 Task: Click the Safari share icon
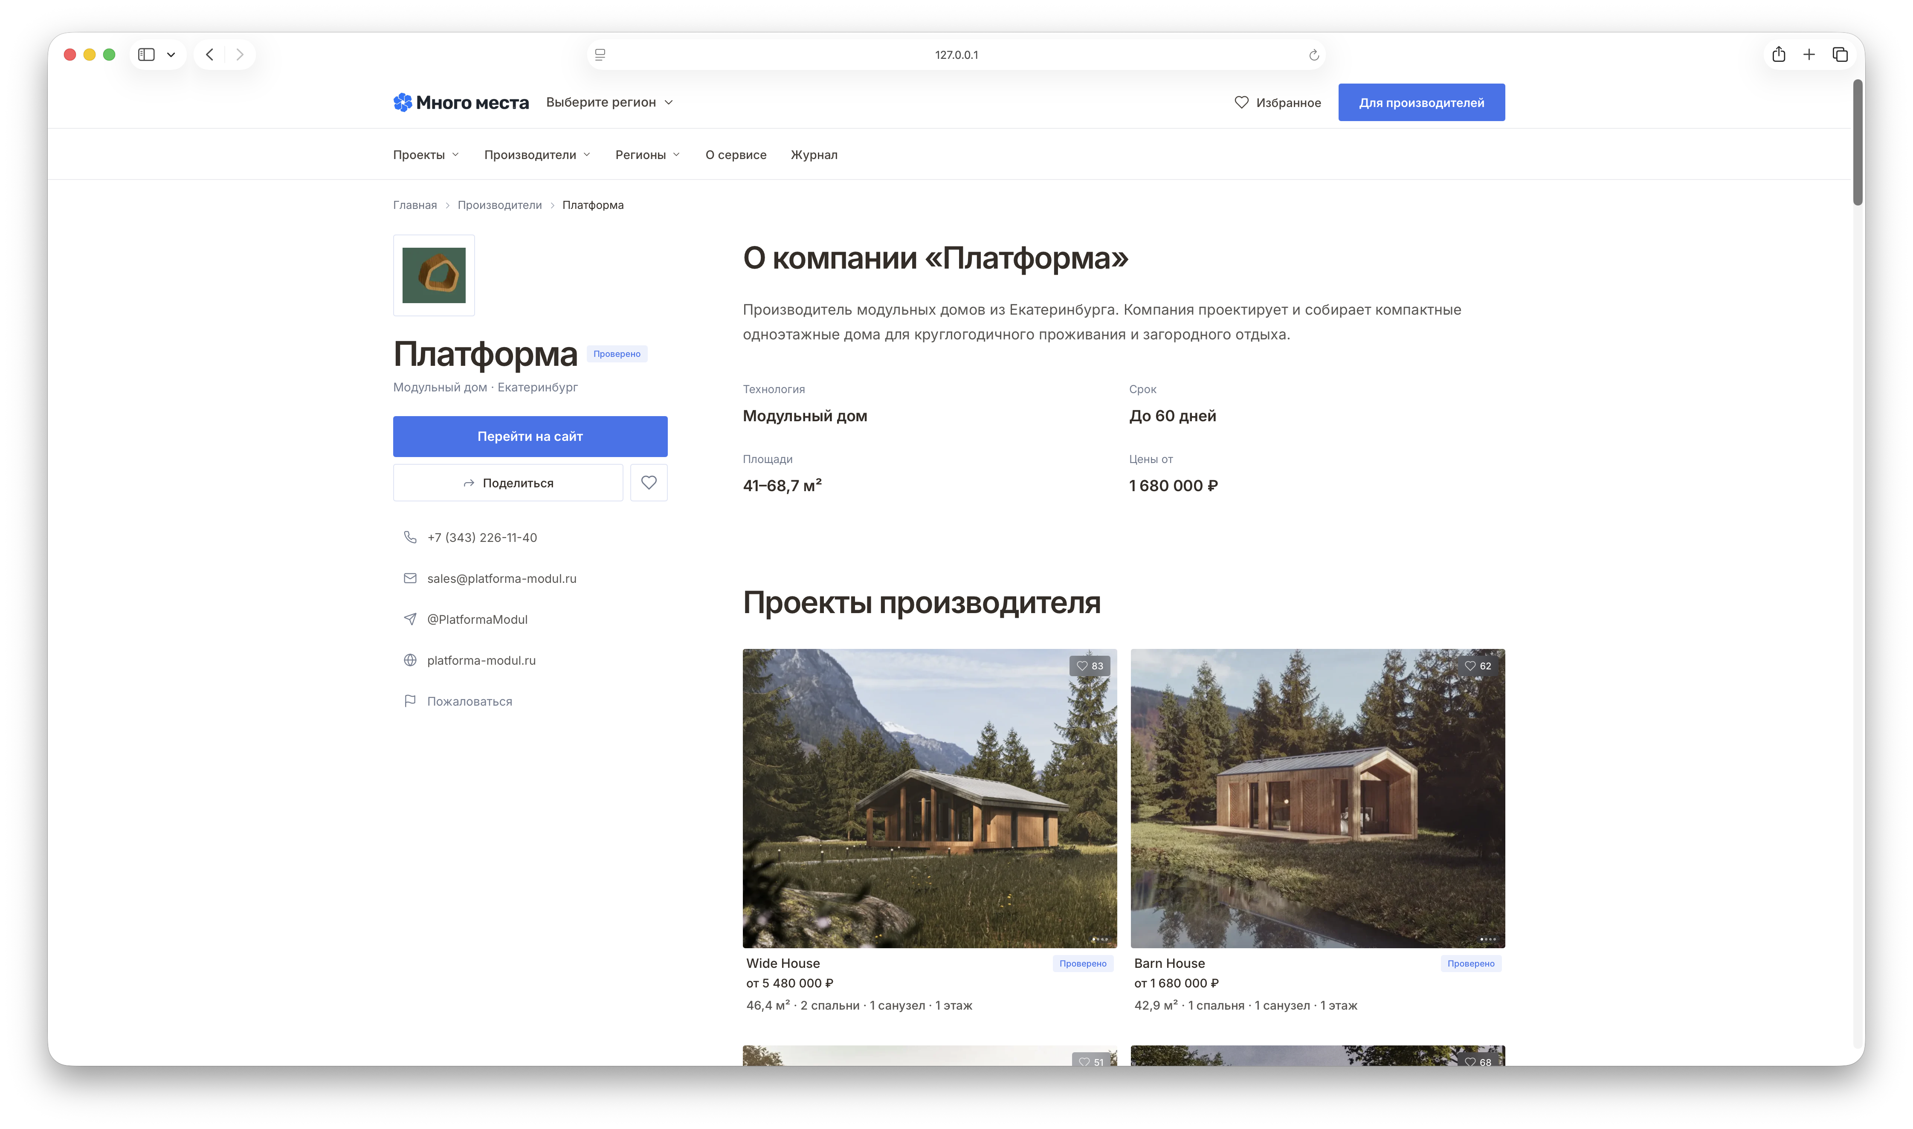coord(1778,55)
